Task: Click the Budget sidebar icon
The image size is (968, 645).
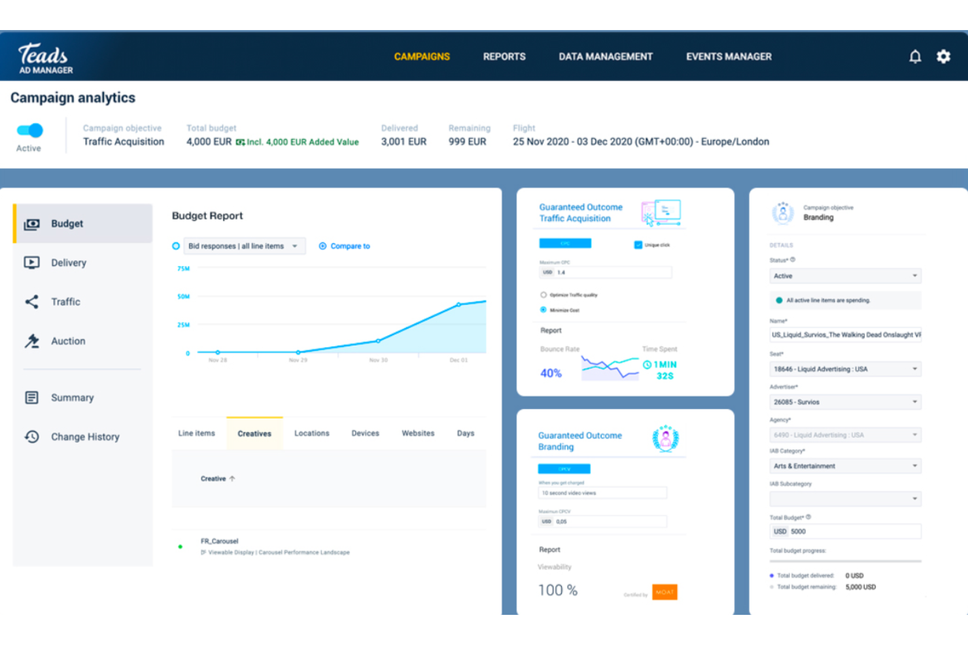Action: click(x=31, y=224)
